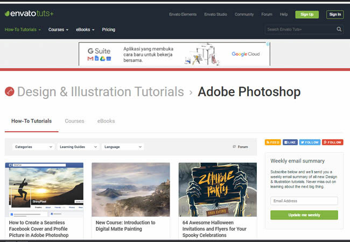The image size is (350, 242).
Task: Click the Update me weekly button
Action: coord(304,215)
